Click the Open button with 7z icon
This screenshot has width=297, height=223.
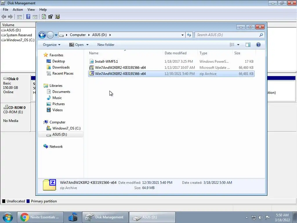pos(77,45)
